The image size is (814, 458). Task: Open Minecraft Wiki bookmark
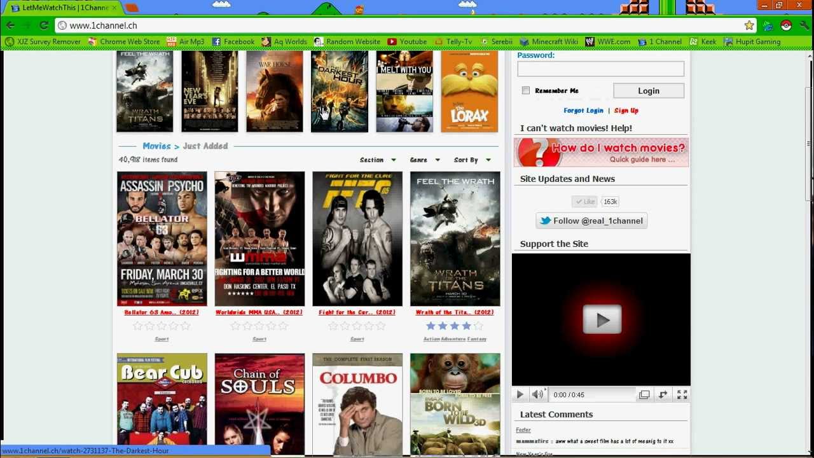(549, 42)
